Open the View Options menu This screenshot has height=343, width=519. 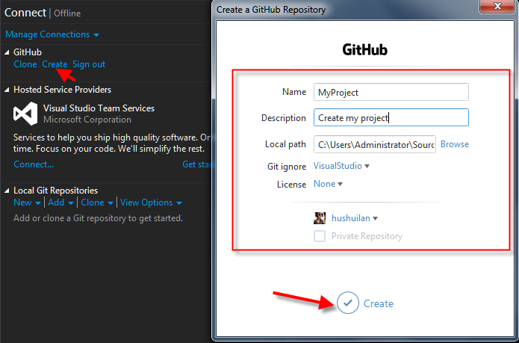pos(151,203)
